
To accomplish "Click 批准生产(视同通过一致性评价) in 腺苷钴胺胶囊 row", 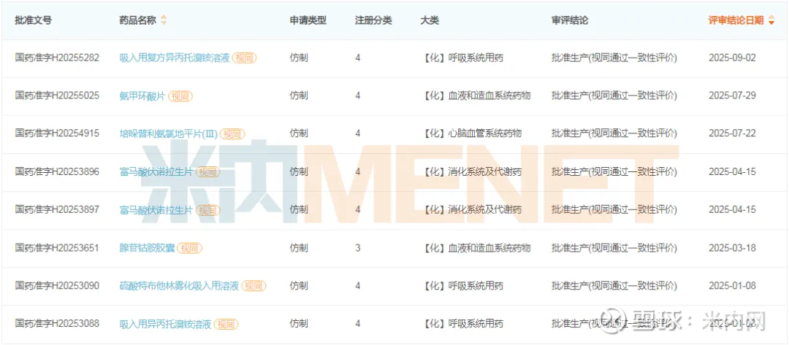I will (614, 247).
